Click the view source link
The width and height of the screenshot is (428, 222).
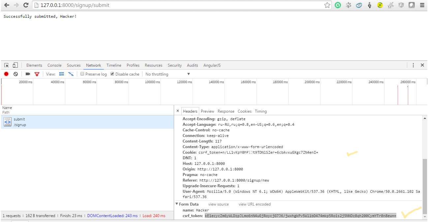pos(219,204)
